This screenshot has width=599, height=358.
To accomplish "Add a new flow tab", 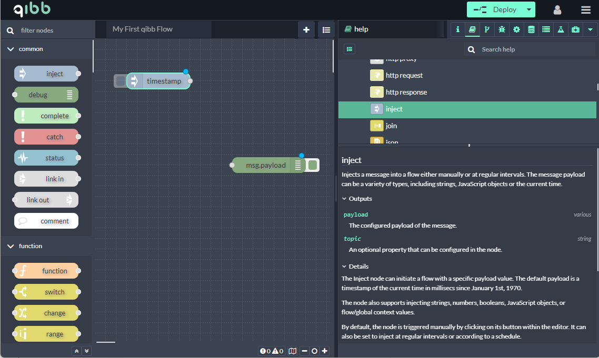I will point(306,30).
